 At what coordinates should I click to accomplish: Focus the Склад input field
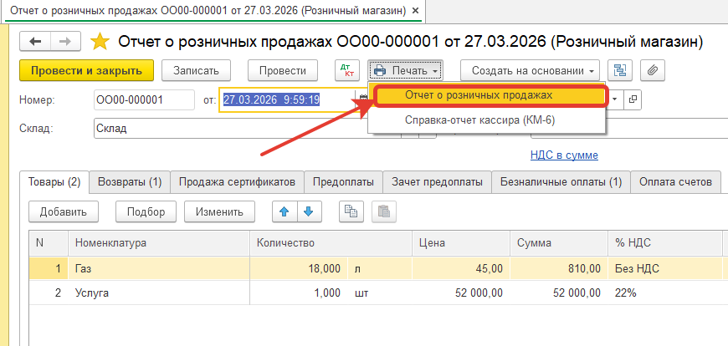tap(247, 129)
